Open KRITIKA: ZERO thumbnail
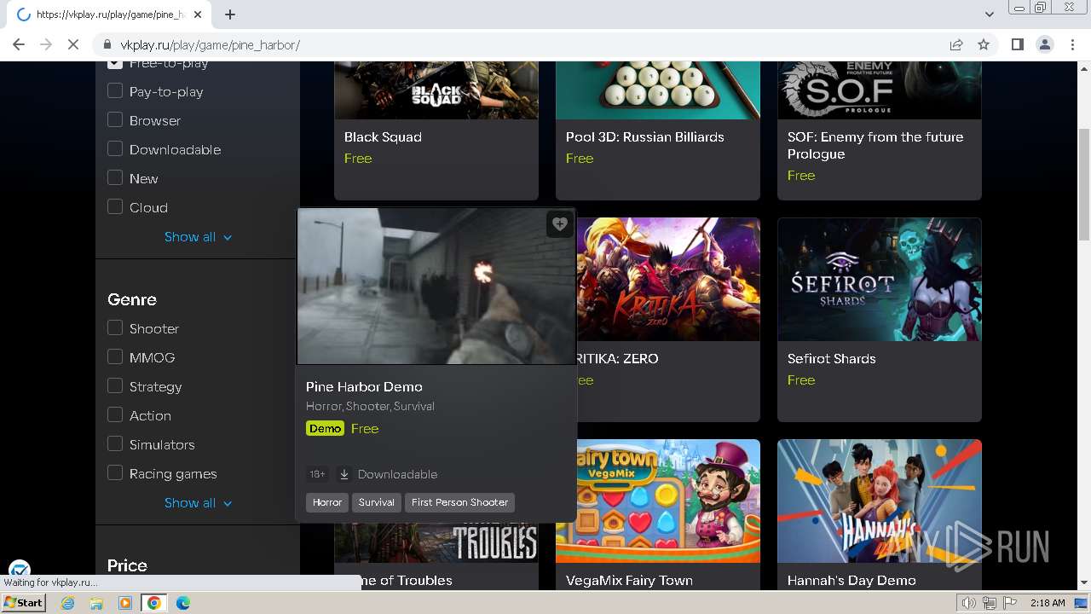1091x614 pixels. pyautogui.click(x=669, y=280)
